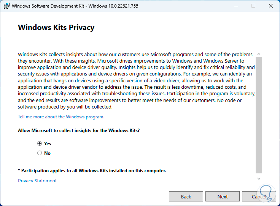Click the '* Participation applies' note text
The image size is (280, 206).
92,171
